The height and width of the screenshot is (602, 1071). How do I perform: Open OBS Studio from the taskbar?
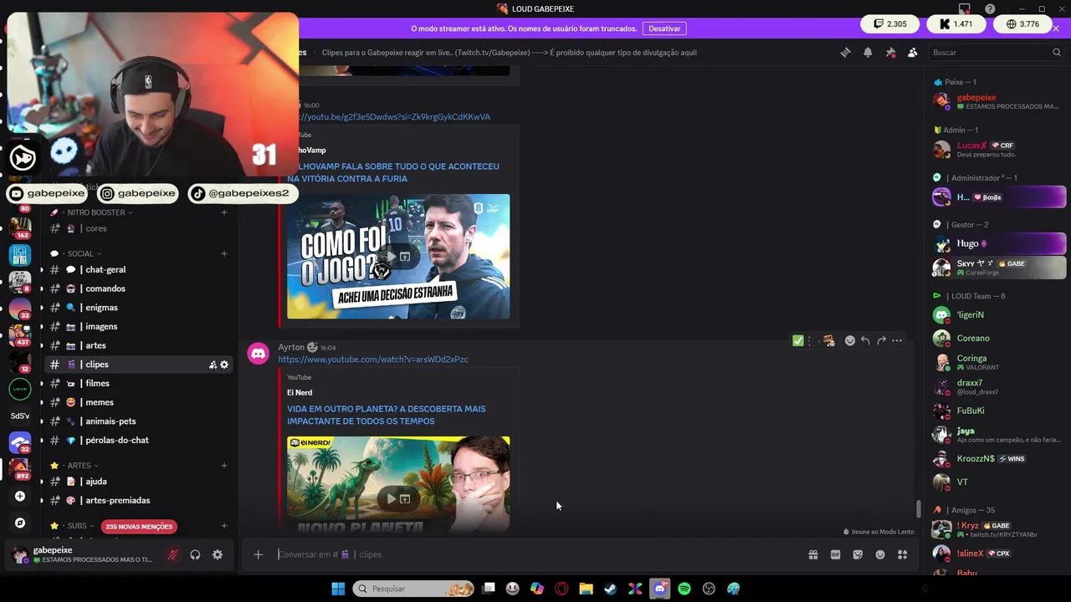709,589
